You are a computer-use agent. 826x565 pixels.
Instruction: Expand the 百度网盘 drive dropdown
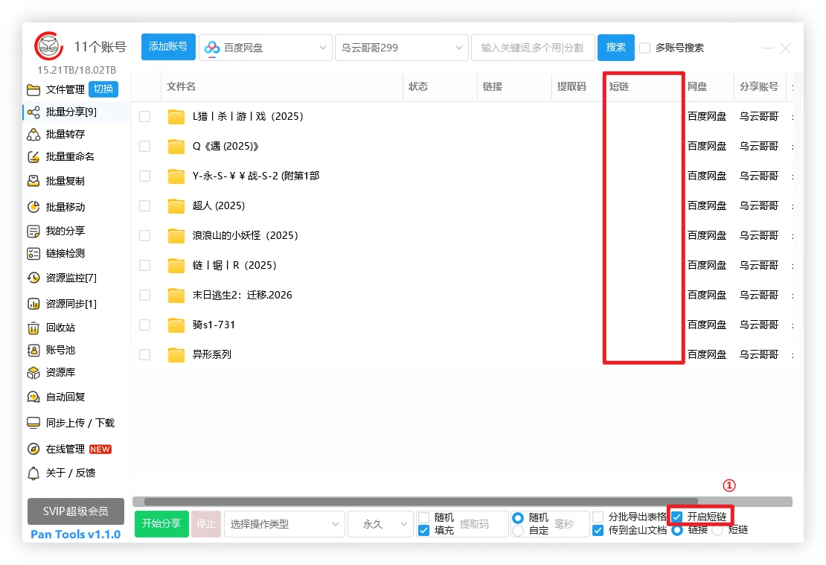pyautogui.click(x=266, y=48)
